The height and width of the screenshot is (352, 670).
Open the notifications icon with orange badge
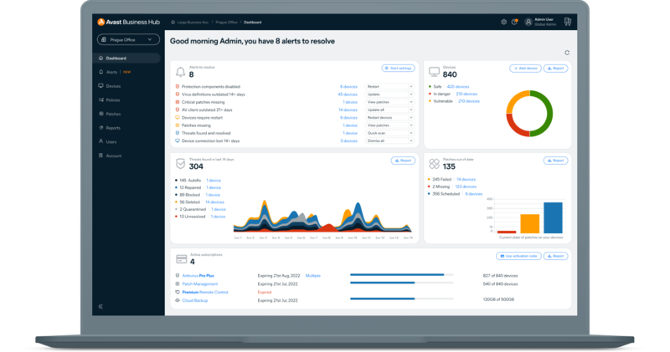click(x=514, y=22)
